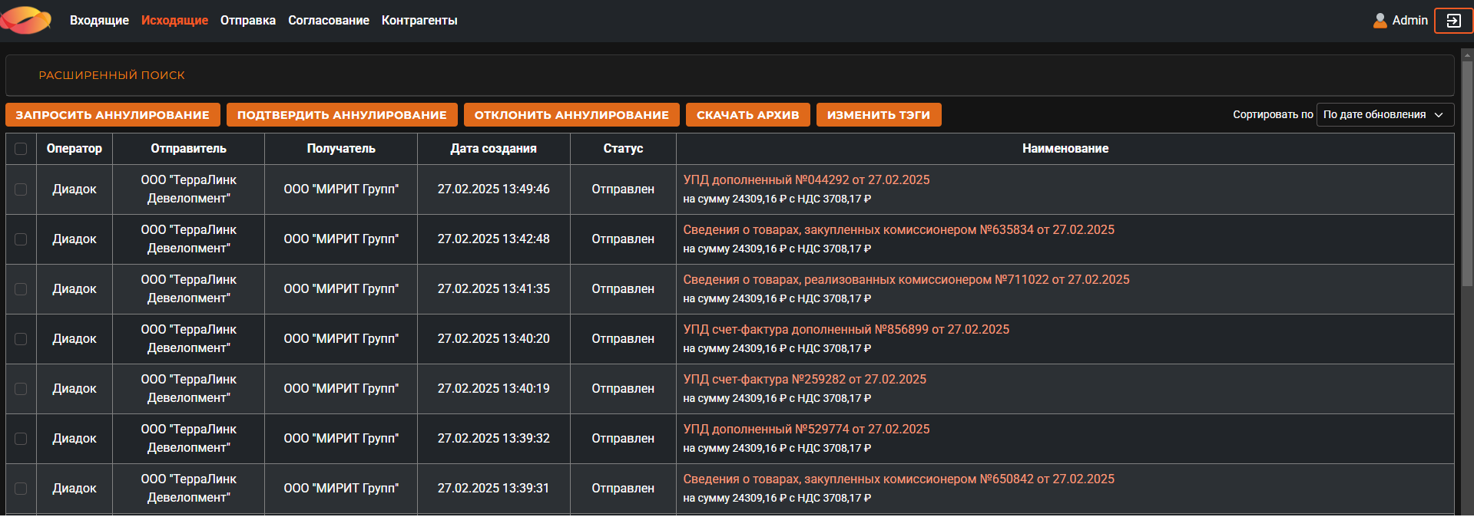
Task: Click the Дата создания column header
Action: (494, 149)
